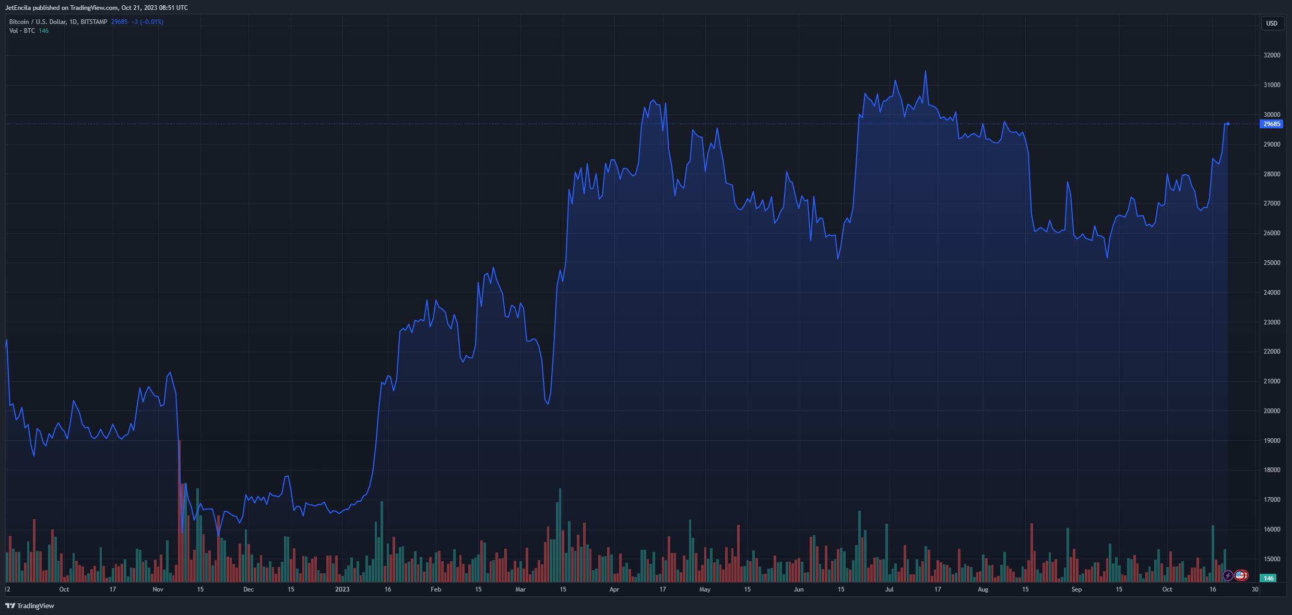Screen dimensions: 1292x615
Task: Click the Apr label on the time axis
Action: tap(614, 589)
